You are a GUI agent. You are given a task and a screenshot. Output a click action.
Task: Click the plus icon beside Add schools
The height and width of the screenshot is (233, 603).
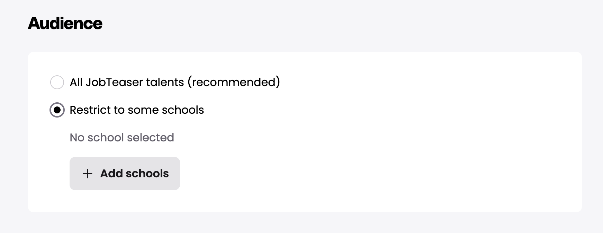point(88,174)
